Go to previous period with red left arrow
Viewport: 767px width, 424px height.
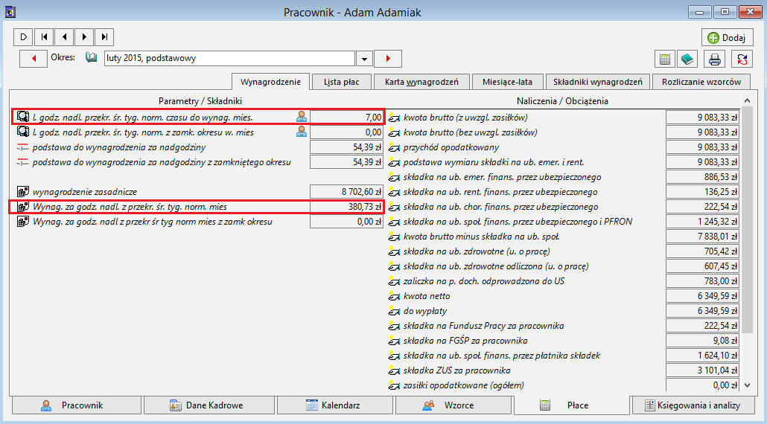pyautogui.click(x=34, y=59)
